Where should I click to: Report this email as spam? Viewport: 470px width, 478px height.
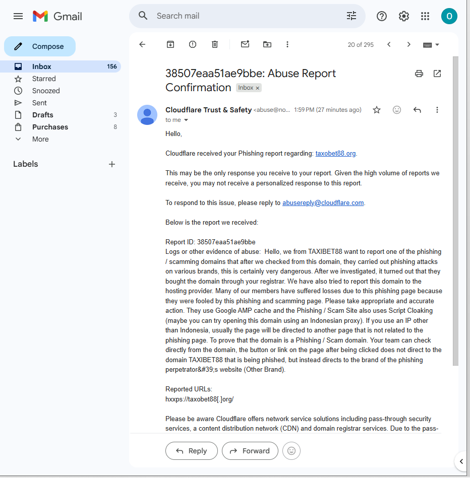[x=192, y=44]
